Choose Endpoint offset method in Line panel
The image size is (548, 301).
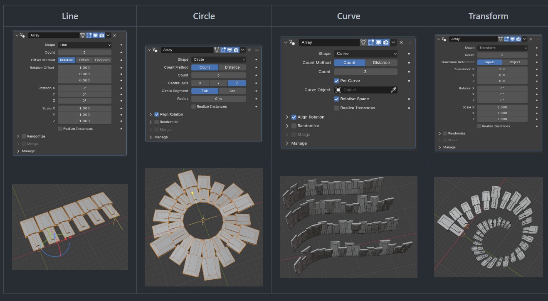(x=102, y=60)
